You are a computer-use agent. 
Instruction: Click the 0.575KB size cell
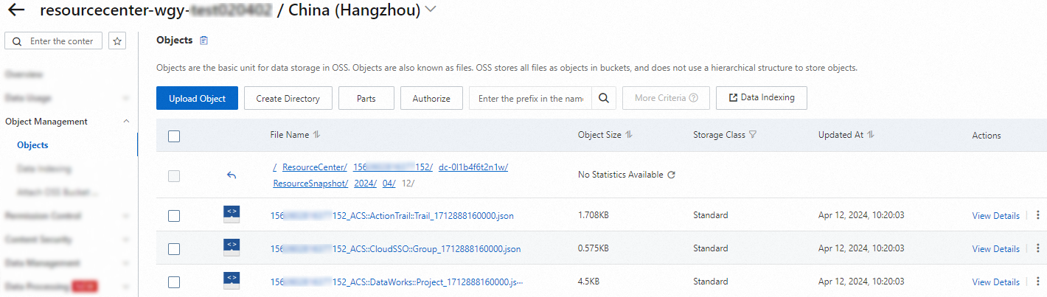(594, 249)
